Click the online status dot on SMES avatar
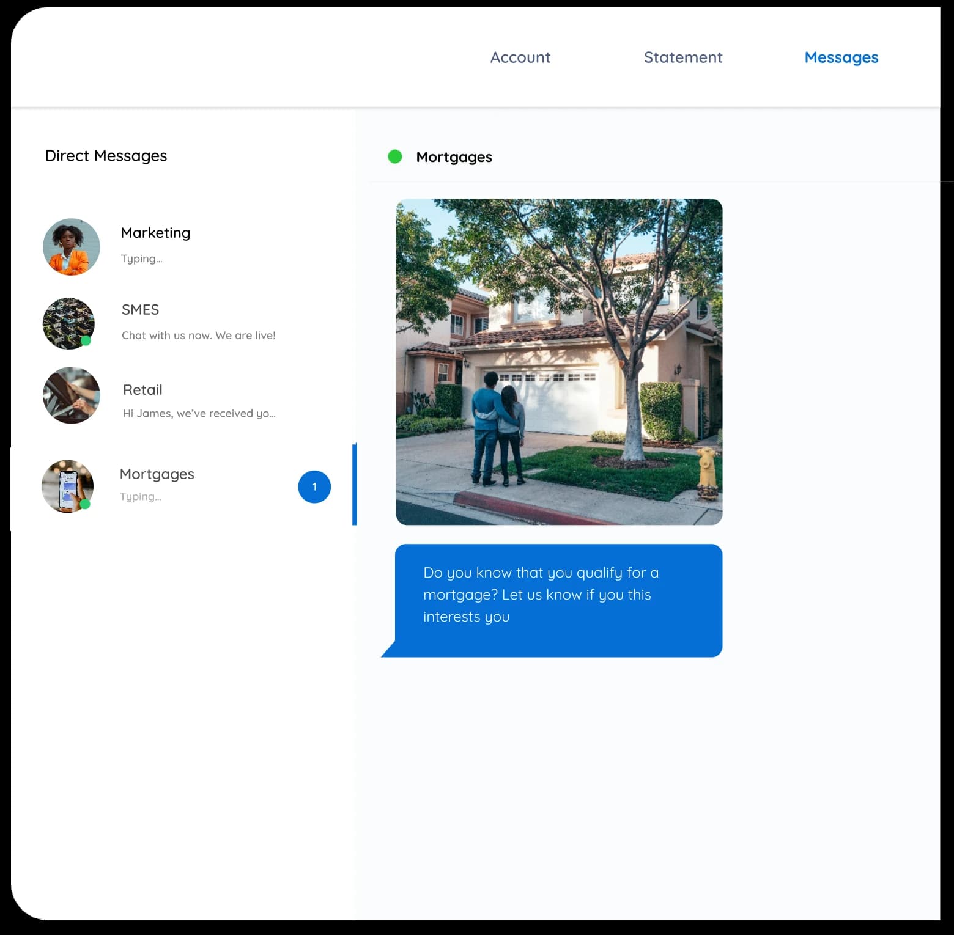This screenshot has height=935, width=954. pos(86,341)
